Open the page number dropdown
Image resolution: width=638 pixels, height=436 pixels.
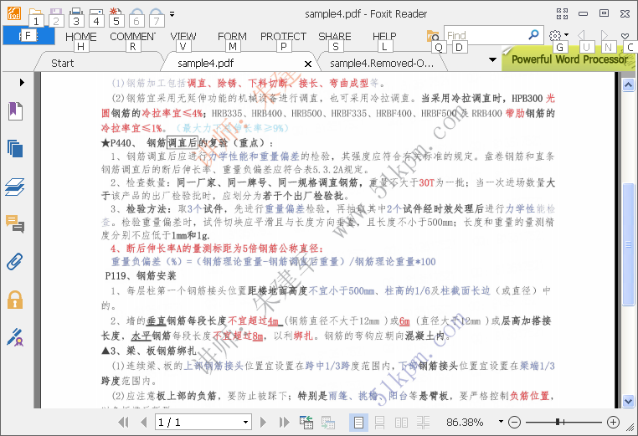point(244,423)
